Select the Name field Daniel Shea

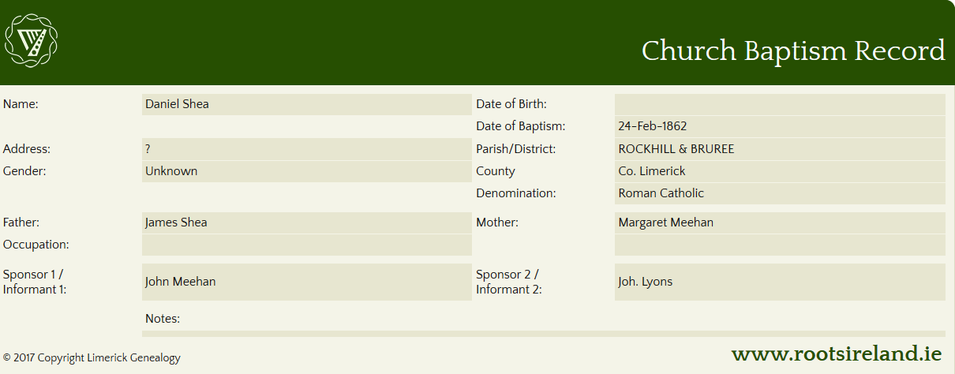click(307, 104)
